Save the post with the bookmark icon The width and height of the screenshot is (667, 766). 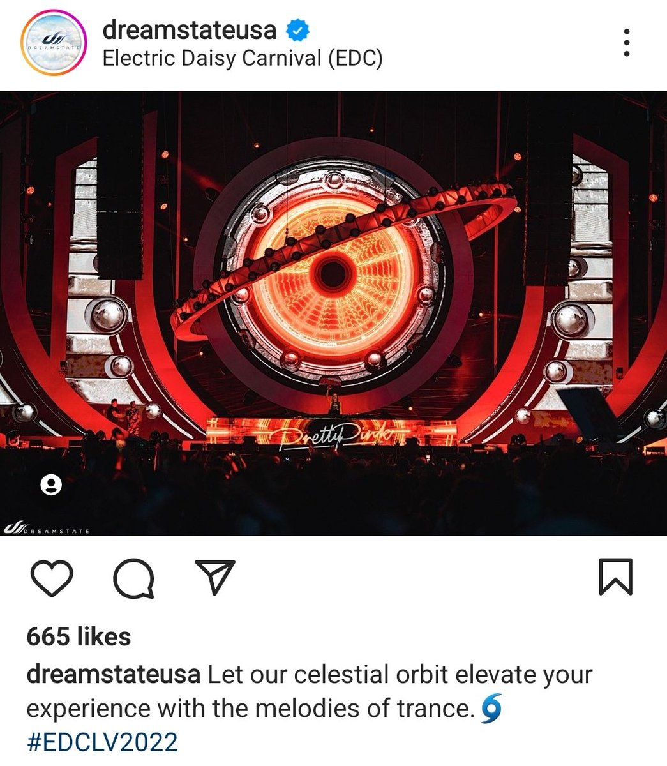click(616, 577)
